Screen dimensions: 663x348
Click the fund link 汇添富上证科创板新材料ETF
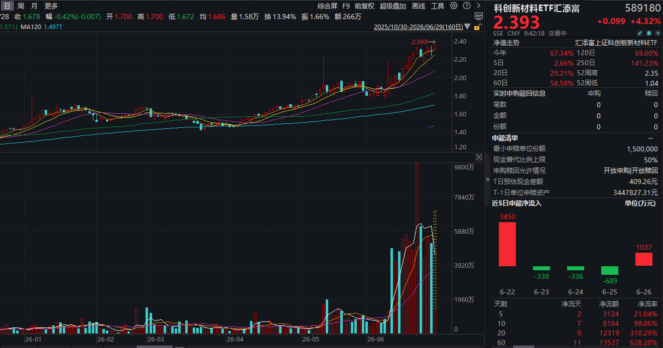[x=616, y=43]
